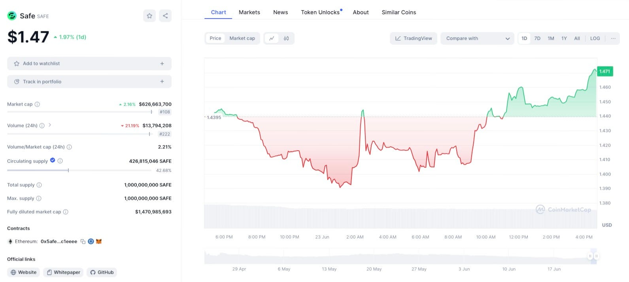Click the Market cap info icon
Screen dimensions: 629x282
(x=37, y=104)
